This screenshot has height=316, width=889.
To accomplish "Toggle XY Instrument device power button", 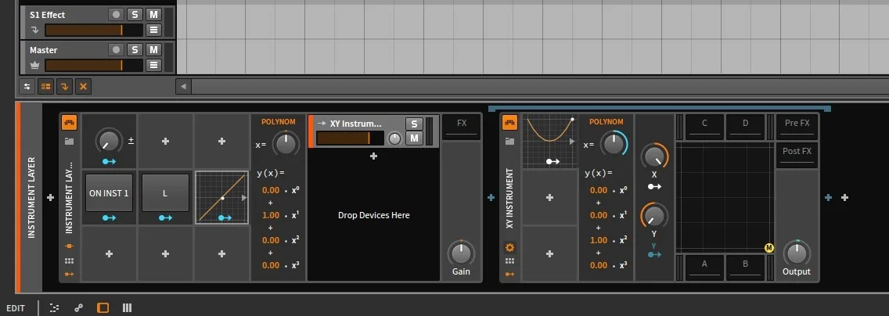I will 509,122.
